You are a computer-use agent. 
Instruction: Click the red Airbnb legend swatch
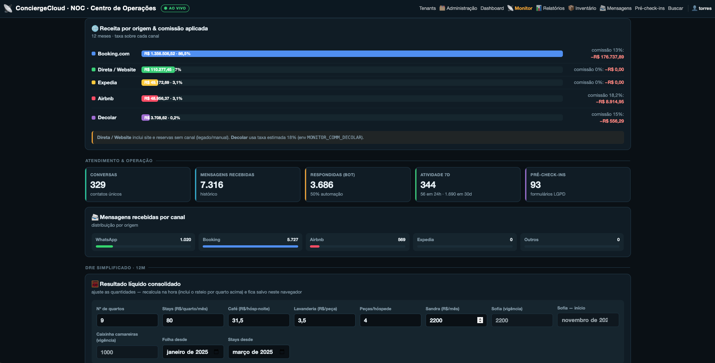94,98
